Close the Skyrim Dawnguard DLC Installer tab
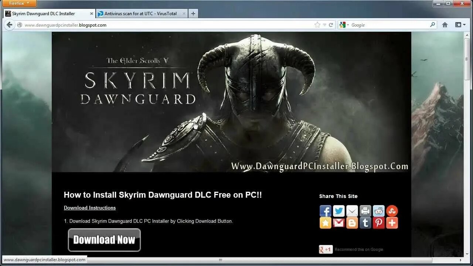 pyautogui.click(x=91, y=14)
